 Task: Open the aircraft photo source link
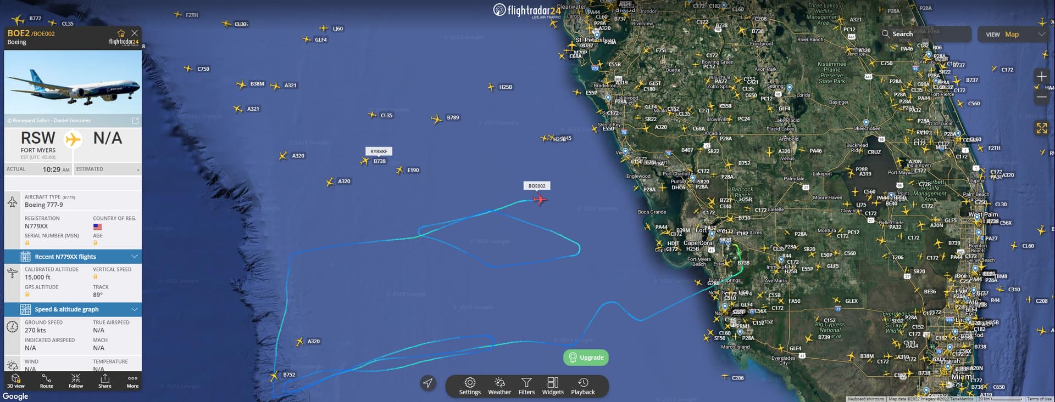135,120
